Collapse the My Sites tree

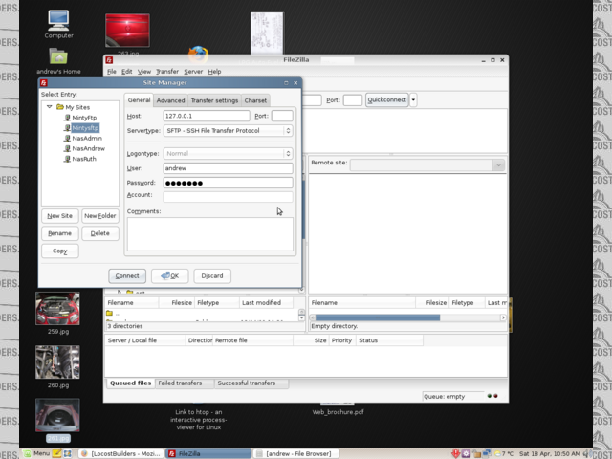[49, 107]
